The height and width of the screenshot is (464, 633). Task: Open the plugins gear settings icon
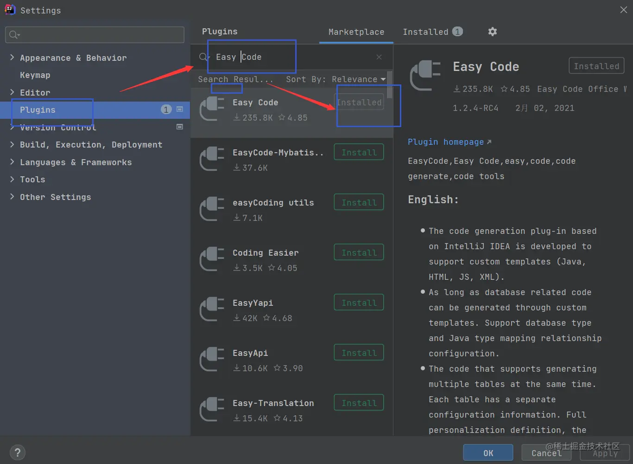[x=493, y=32]
